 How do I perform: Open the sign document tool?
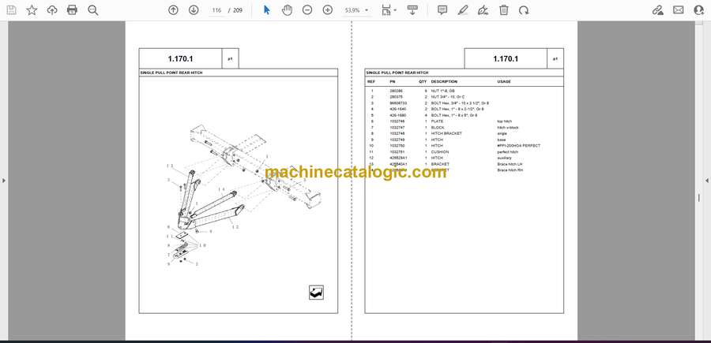[x=483, y=10]
